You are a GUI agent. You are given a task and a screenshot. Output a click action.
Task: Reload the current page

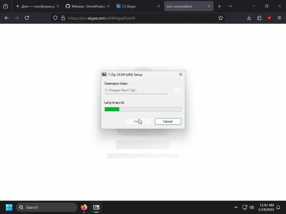27,18
